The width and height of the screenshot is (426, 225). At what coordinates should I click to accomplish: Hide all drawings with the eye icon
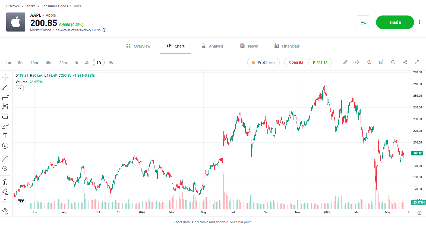click(5, 211)
